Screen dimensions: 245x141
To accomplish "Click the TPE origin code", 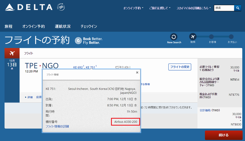I will [x=31, y=66].
